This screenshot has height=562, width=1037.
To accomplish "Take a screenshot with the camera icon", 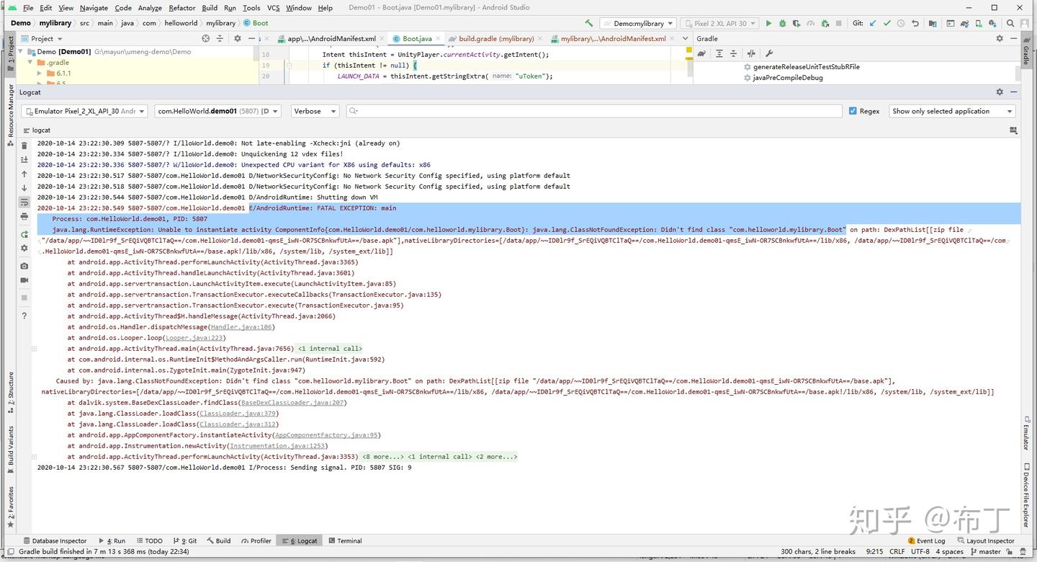I will [x=24, y=266].
